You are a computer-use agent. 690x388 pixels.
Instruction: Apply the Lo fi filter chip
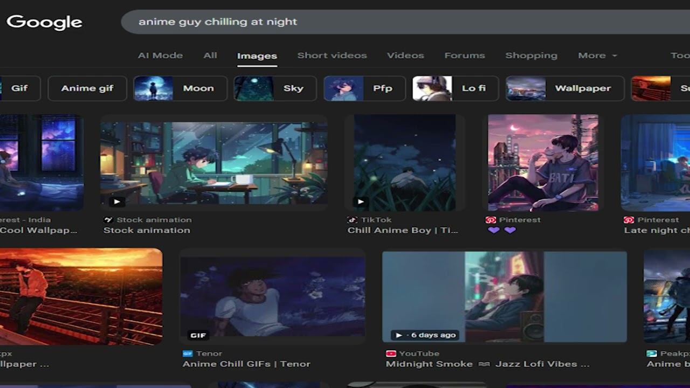456,88
